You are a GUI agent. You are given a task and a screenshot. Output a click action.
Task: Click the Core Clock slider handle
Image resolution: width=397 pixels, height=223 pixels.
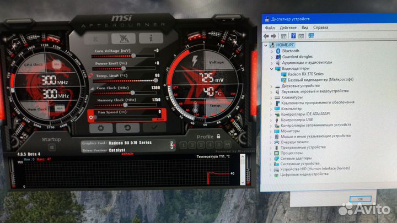[x=132, y=93]
